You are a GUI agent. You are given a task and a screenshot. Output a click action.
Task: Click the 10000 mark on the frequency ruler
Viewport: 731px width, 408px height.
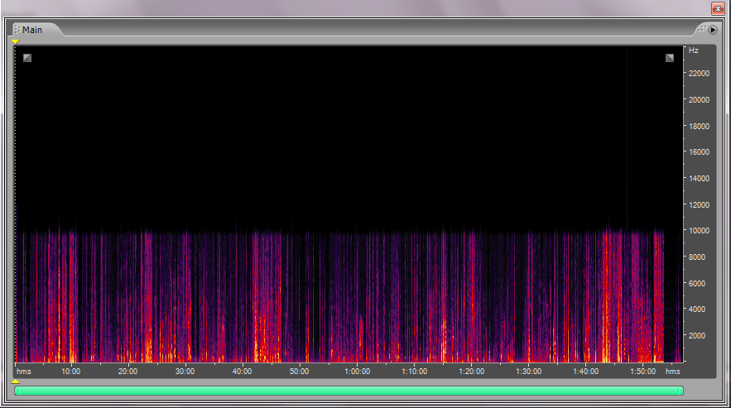(700, 231)
